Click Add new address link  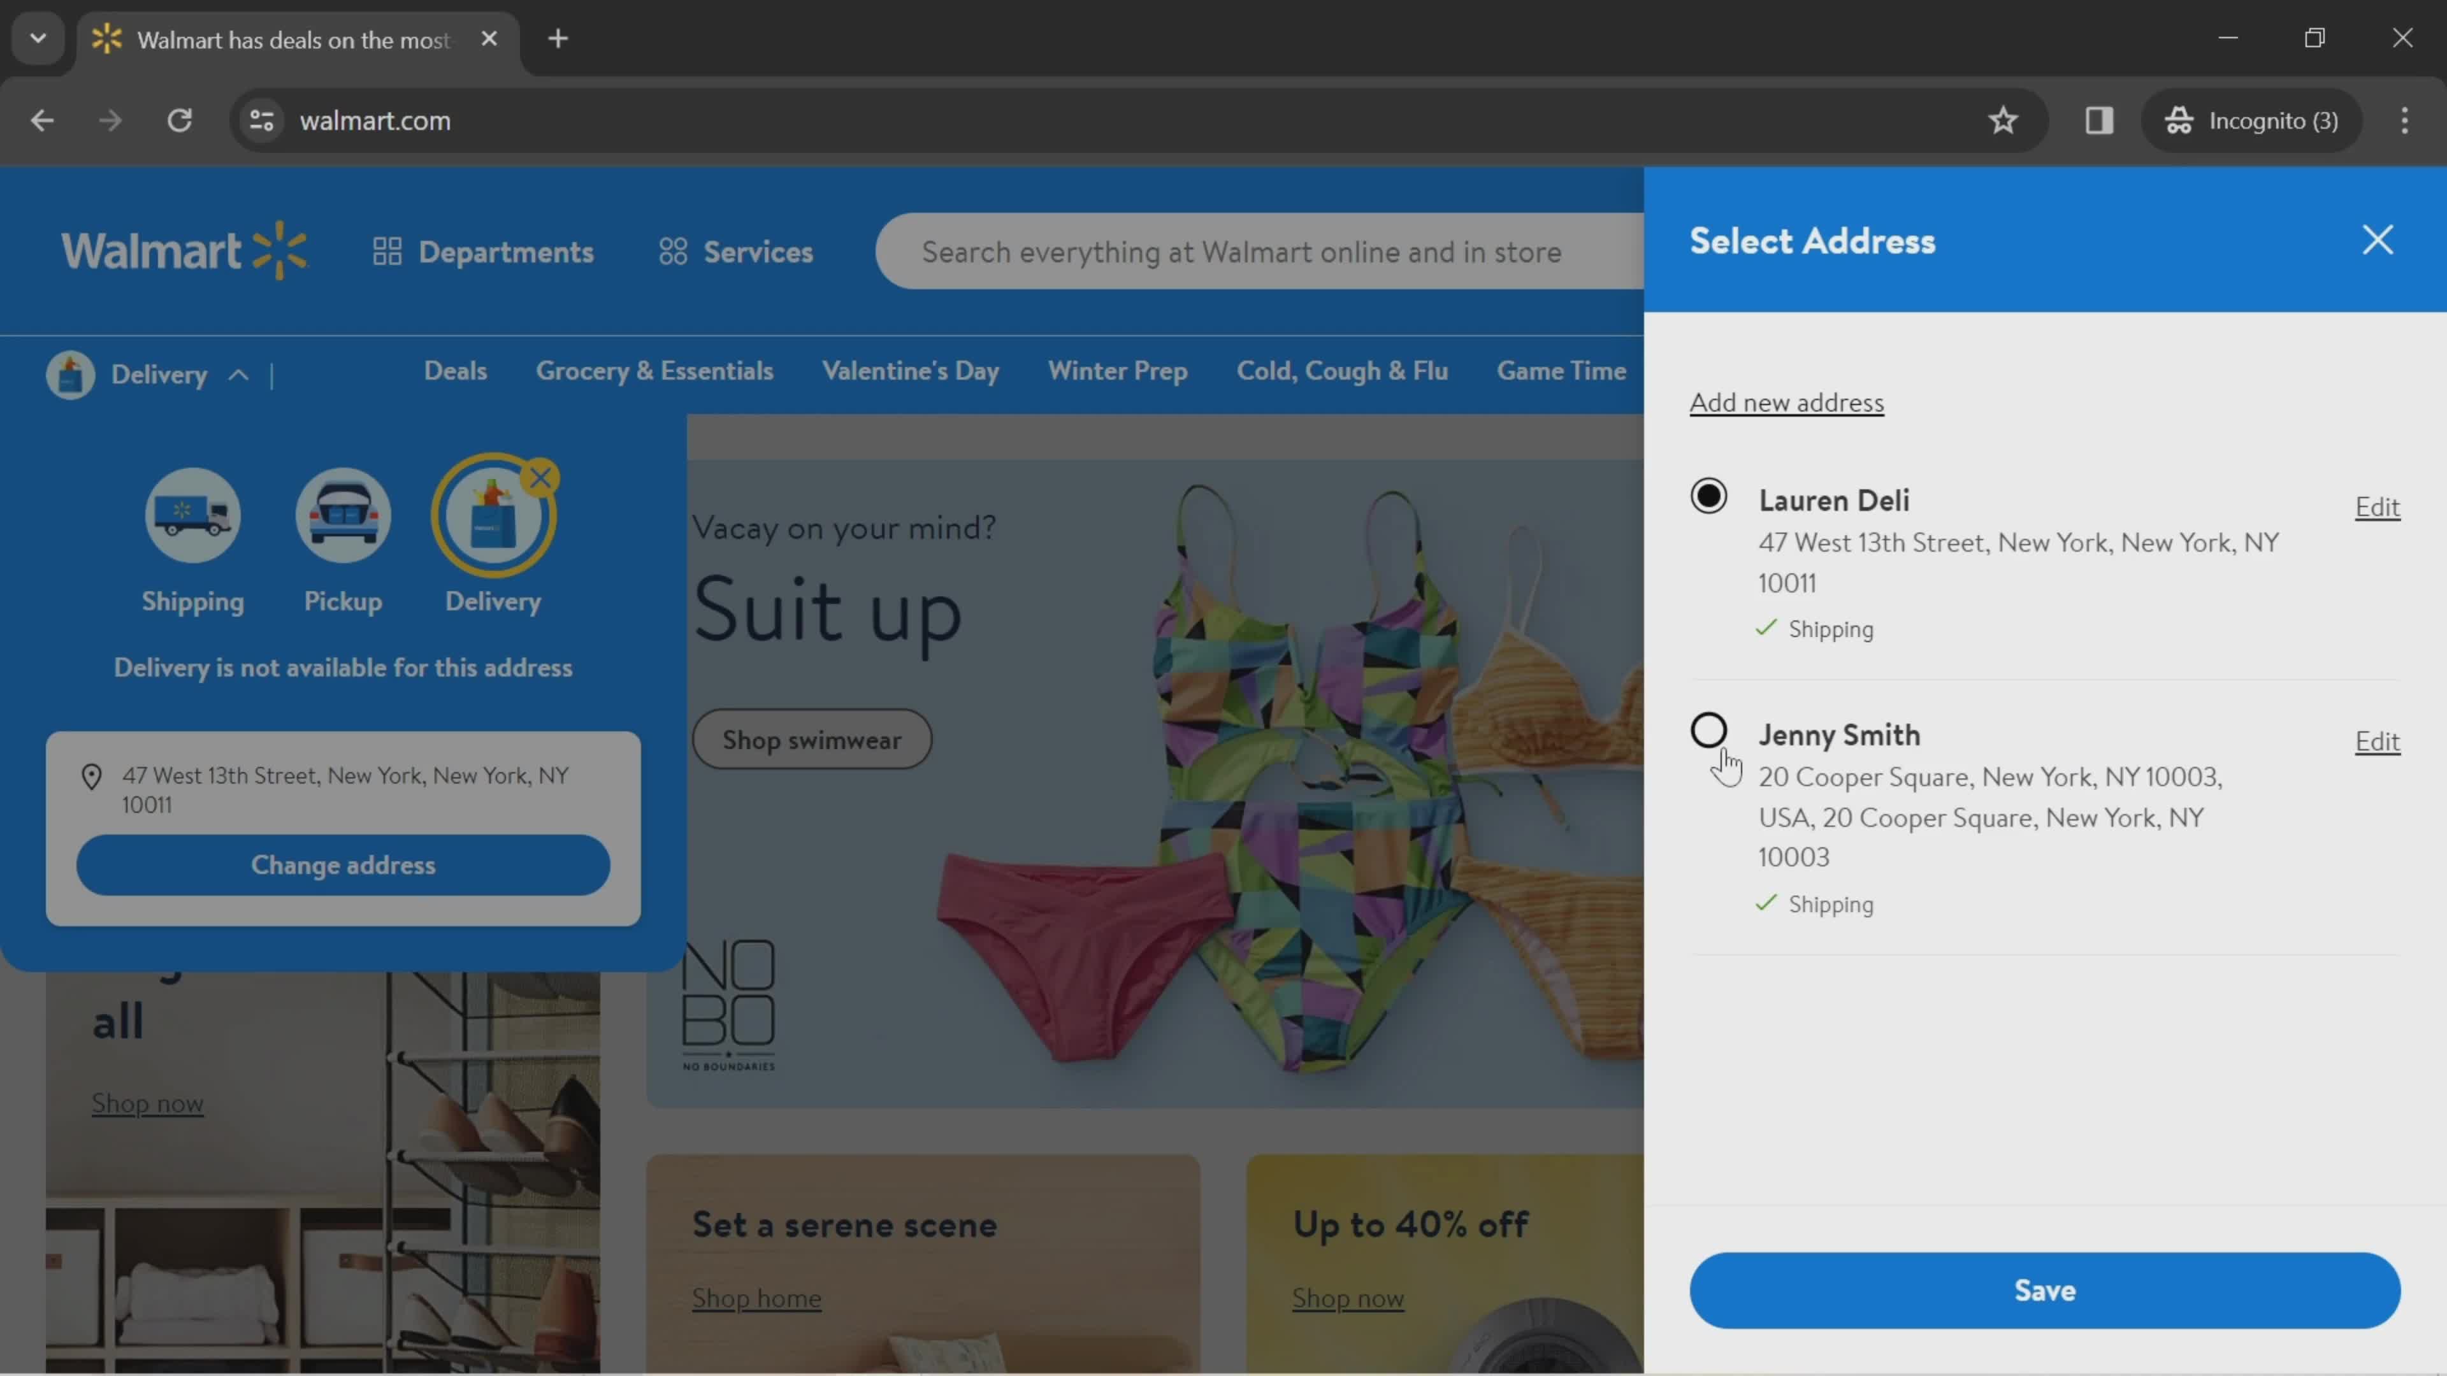click(1787, 400)
